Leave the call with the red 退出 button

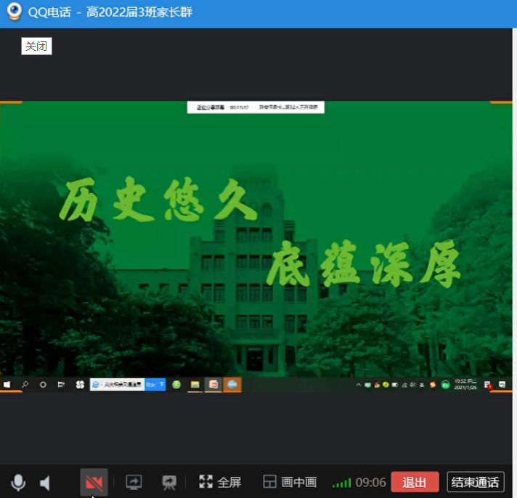(x=415, y=482)
